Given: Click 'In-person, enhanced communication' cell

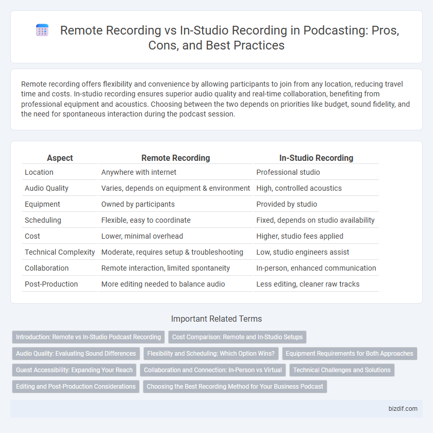Looking at the screenshot, I should pyautogui.click(x=316, y=268).
